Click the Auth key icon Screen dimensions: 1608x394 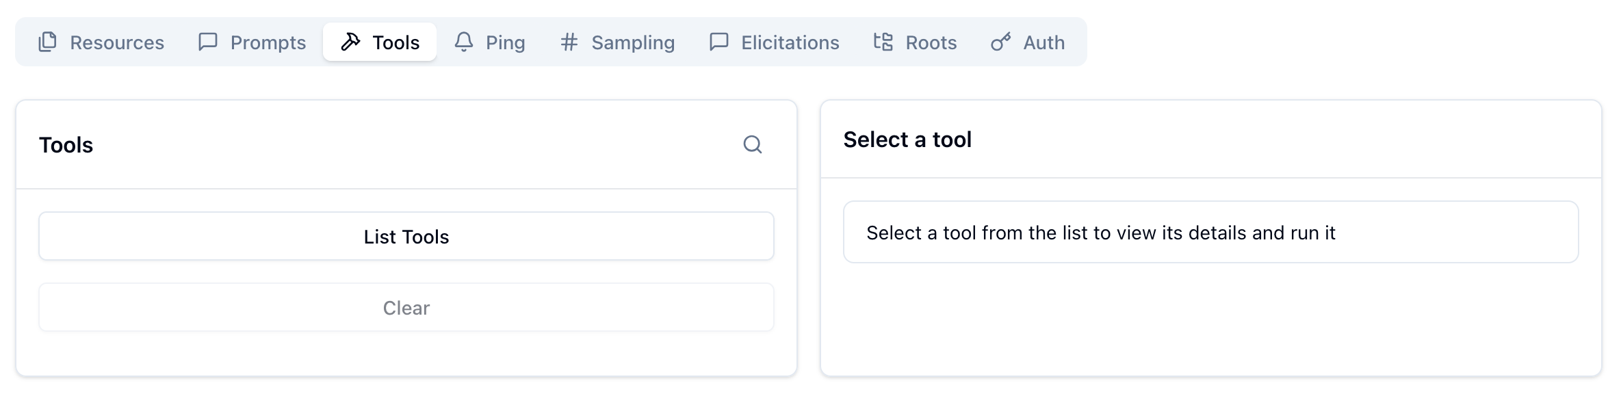1000,42
